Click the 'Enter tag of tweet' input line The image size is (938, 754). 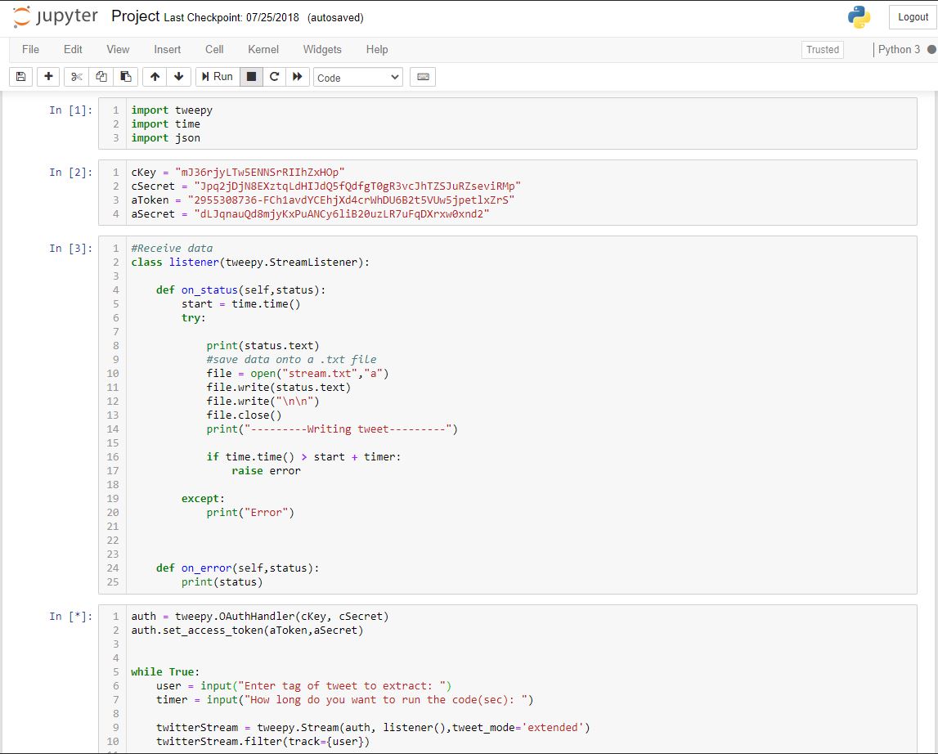(304, 686)
